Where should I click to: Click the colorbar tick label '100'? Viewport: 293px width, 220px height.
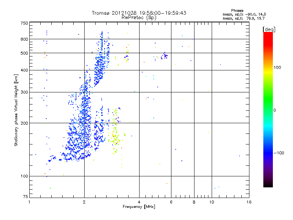(277, 67)
